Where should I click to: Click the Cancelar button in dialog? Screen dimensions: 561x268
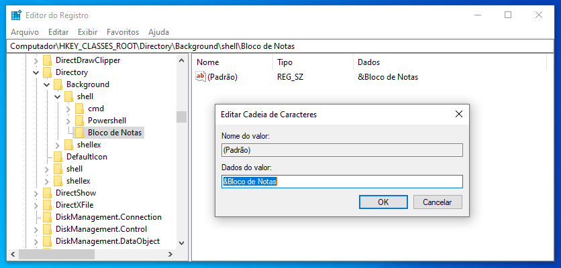[x=438, y=202]
